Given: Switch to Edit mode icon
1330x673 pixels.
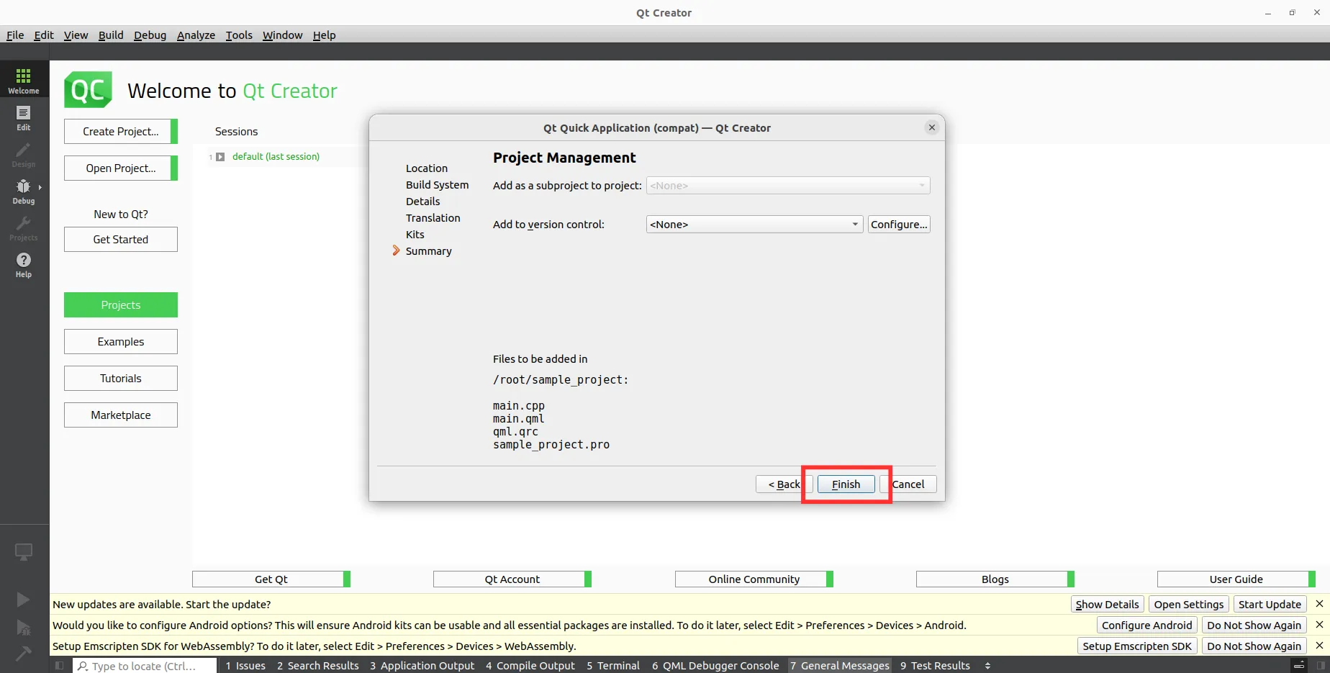Looking at the screenshot, I should pos(24,117).
